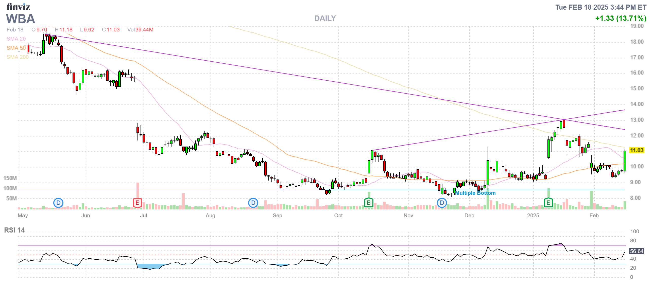
Task: Toggle the SMA 20 overlay label
Action: click(x=16, y=39)
